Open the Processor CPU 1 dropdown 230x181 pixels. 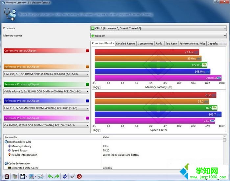tap(158, 28)
